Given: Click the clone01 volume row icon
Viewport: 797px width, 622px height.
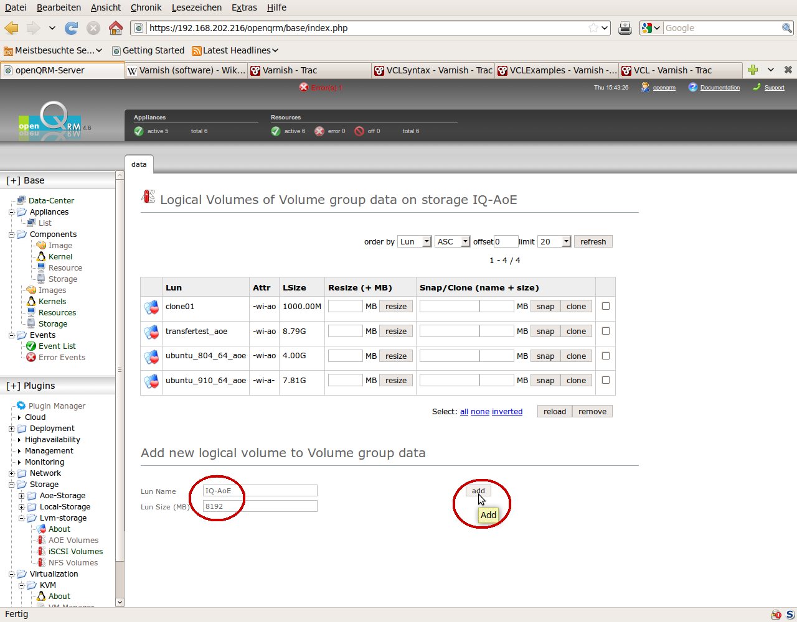Looking at the screenshot, I should tap(151, 307).
